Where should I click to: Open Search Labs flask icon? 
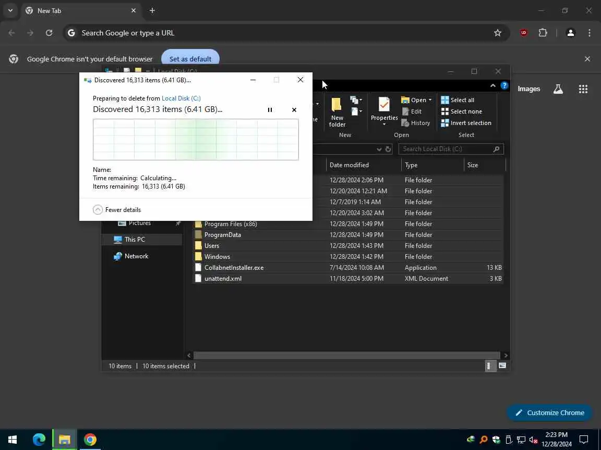558,89
